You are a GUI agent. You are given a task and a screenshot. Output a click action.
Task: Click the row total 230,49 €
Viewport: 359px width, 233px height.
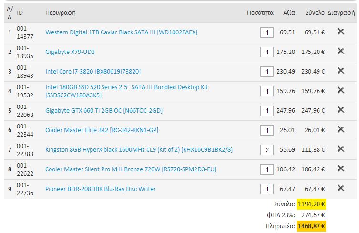pos(313,72)
